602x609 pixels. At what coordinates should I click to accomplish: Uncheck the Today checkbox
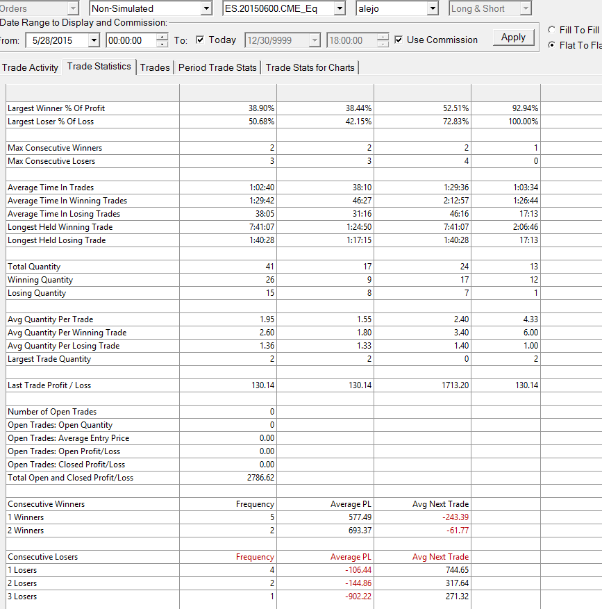[200, 40]
